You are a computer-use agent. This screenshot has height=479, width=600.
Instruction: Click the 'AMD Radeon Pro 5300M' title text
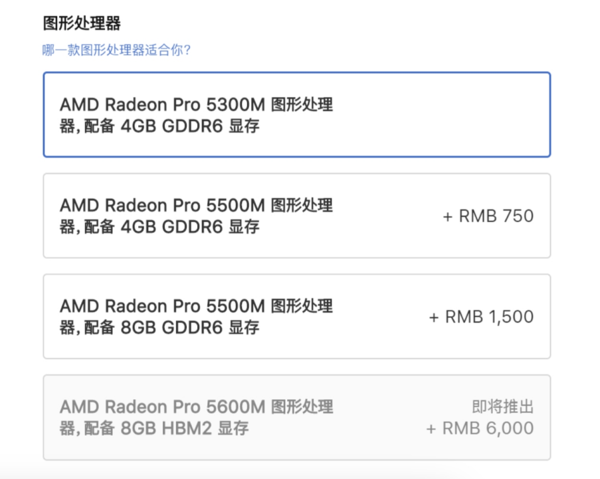163,105
